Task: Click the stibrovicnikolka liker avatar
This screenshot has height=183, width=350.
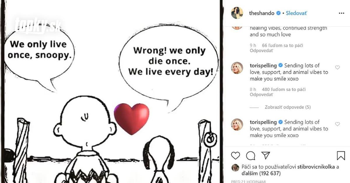Action: [x=235, y=168]
